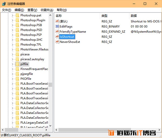
Task: Click the PinnedFrequentPlac folder icon
Action: 17,69
